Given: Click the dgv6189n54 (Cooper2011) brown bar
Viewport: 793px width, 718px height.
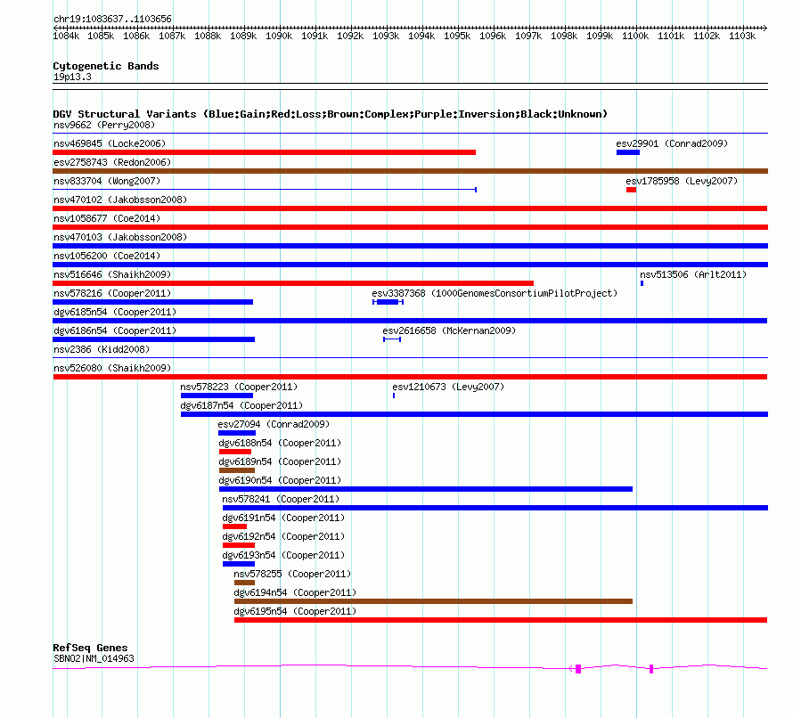Looking at the screenshot, I should click(x=237, y=470).
